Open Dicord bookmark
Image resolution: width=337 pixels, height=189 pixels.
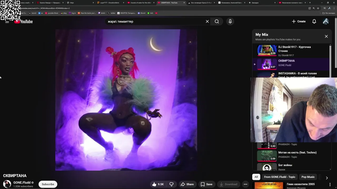tap(141, 13)
